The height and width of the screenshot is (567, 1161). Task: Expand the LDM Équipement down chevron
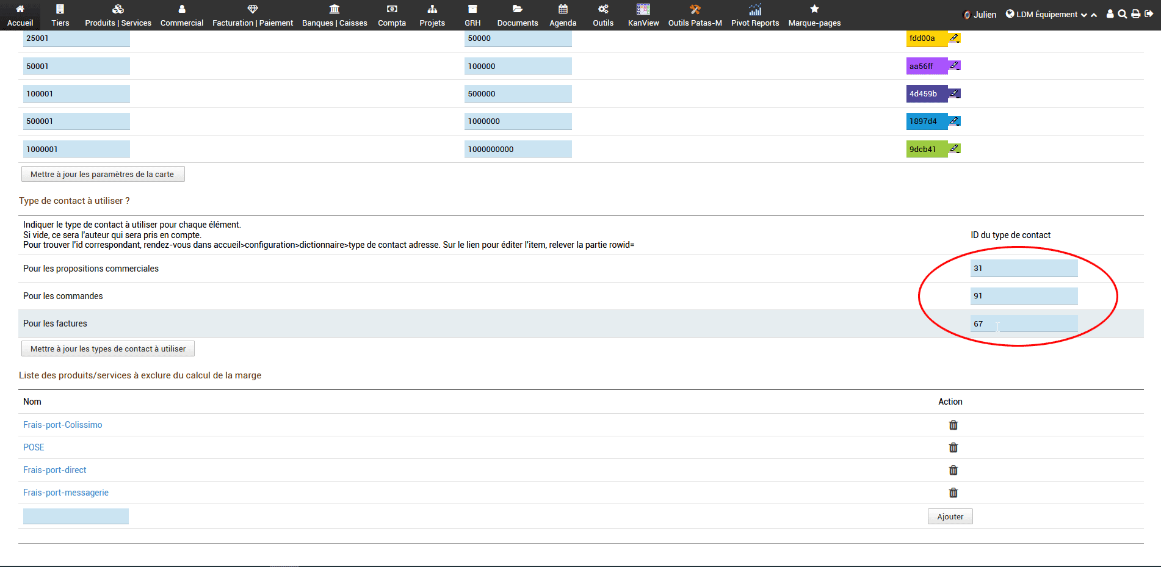tap(1083, 15)
